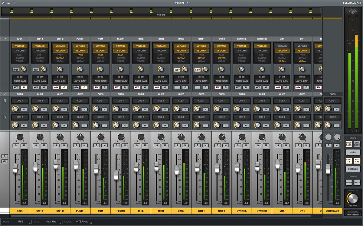Collapse the CUES section chevron

[x=5, y=94]
